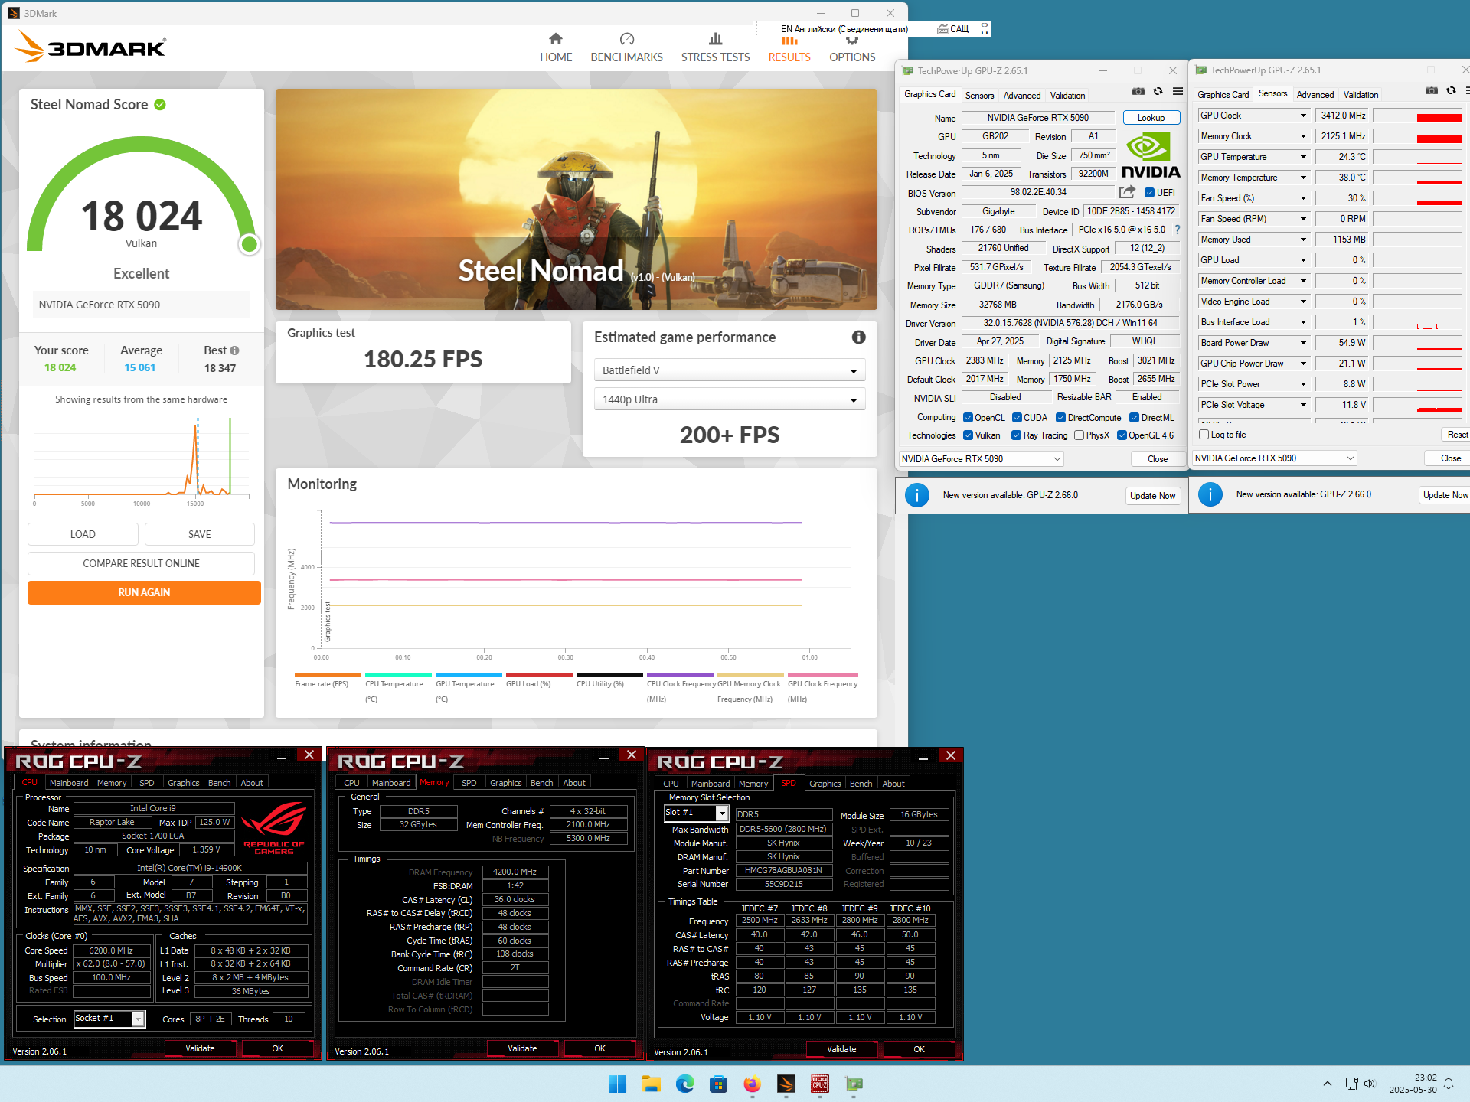
Task: Click the SAVE result button
Action: [200, 534]
